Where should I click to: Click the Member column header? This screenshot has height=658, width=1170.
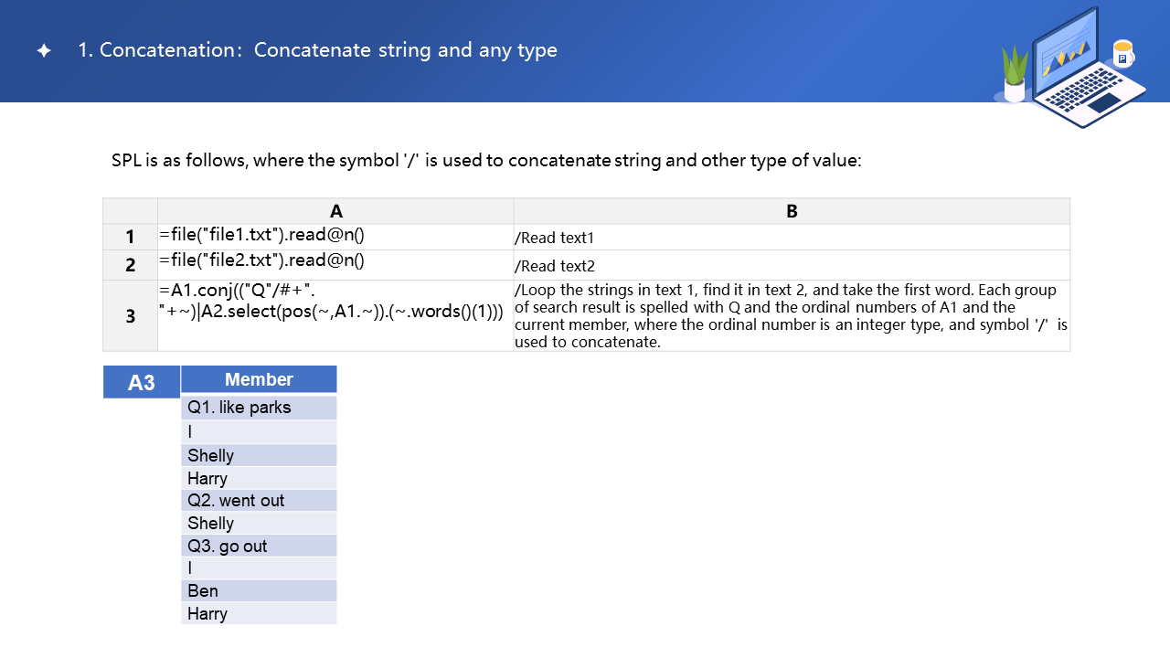pyautogui.click(x=259, y=379)
